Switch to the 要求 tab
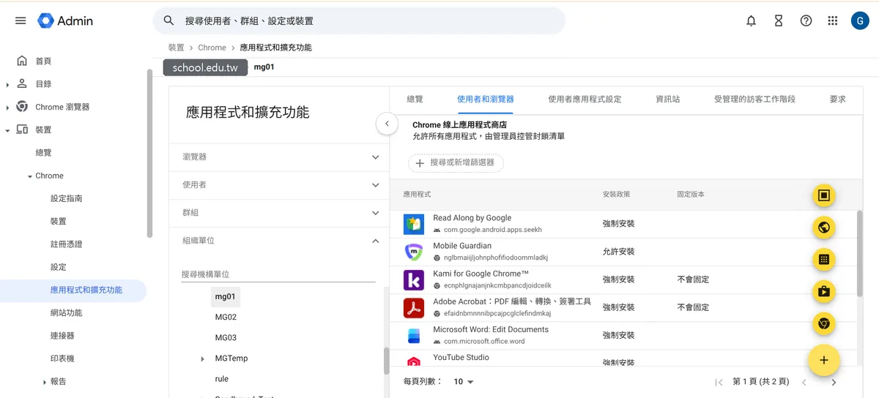 (837, 99)
